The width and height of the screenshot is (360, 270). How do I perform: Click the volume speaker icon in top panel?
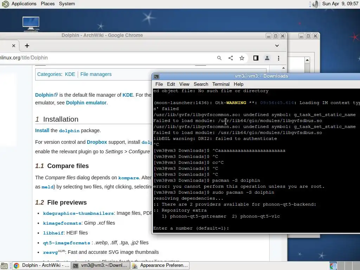click(316, 4)
